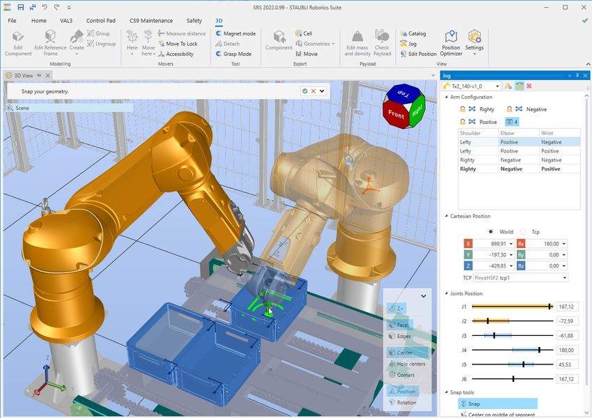Switch to the Control Pad tab
592x418 pixels.
coord(101,21)
